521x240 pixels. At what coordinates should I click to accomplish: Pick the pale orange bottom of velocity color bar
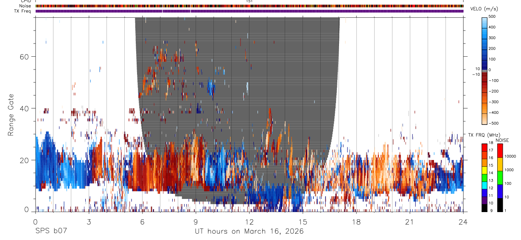pos(485,119)
